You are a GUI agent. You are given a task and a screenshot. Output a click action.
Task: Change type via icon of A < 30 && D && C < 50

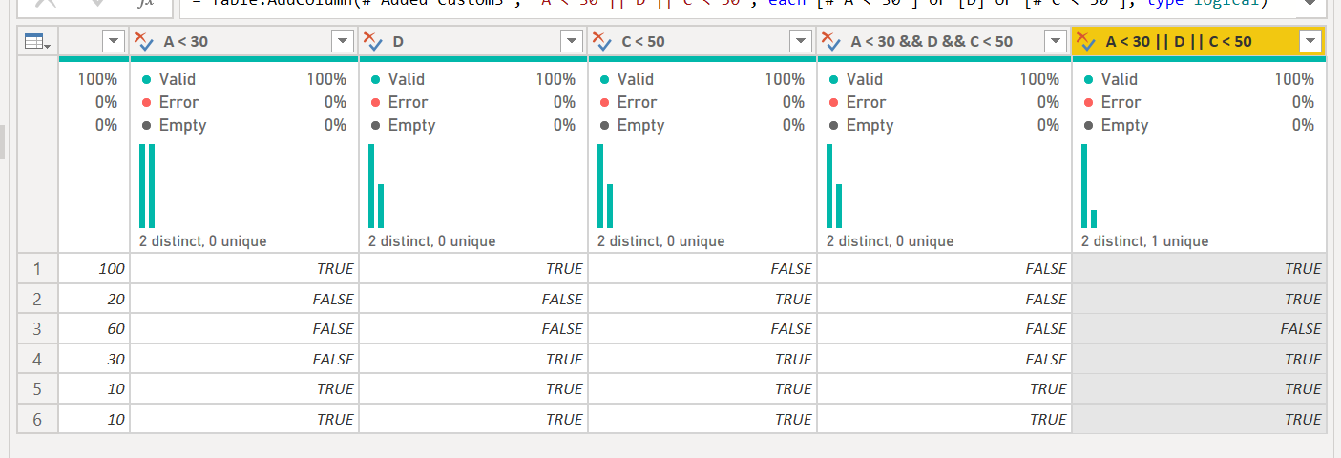832,41
